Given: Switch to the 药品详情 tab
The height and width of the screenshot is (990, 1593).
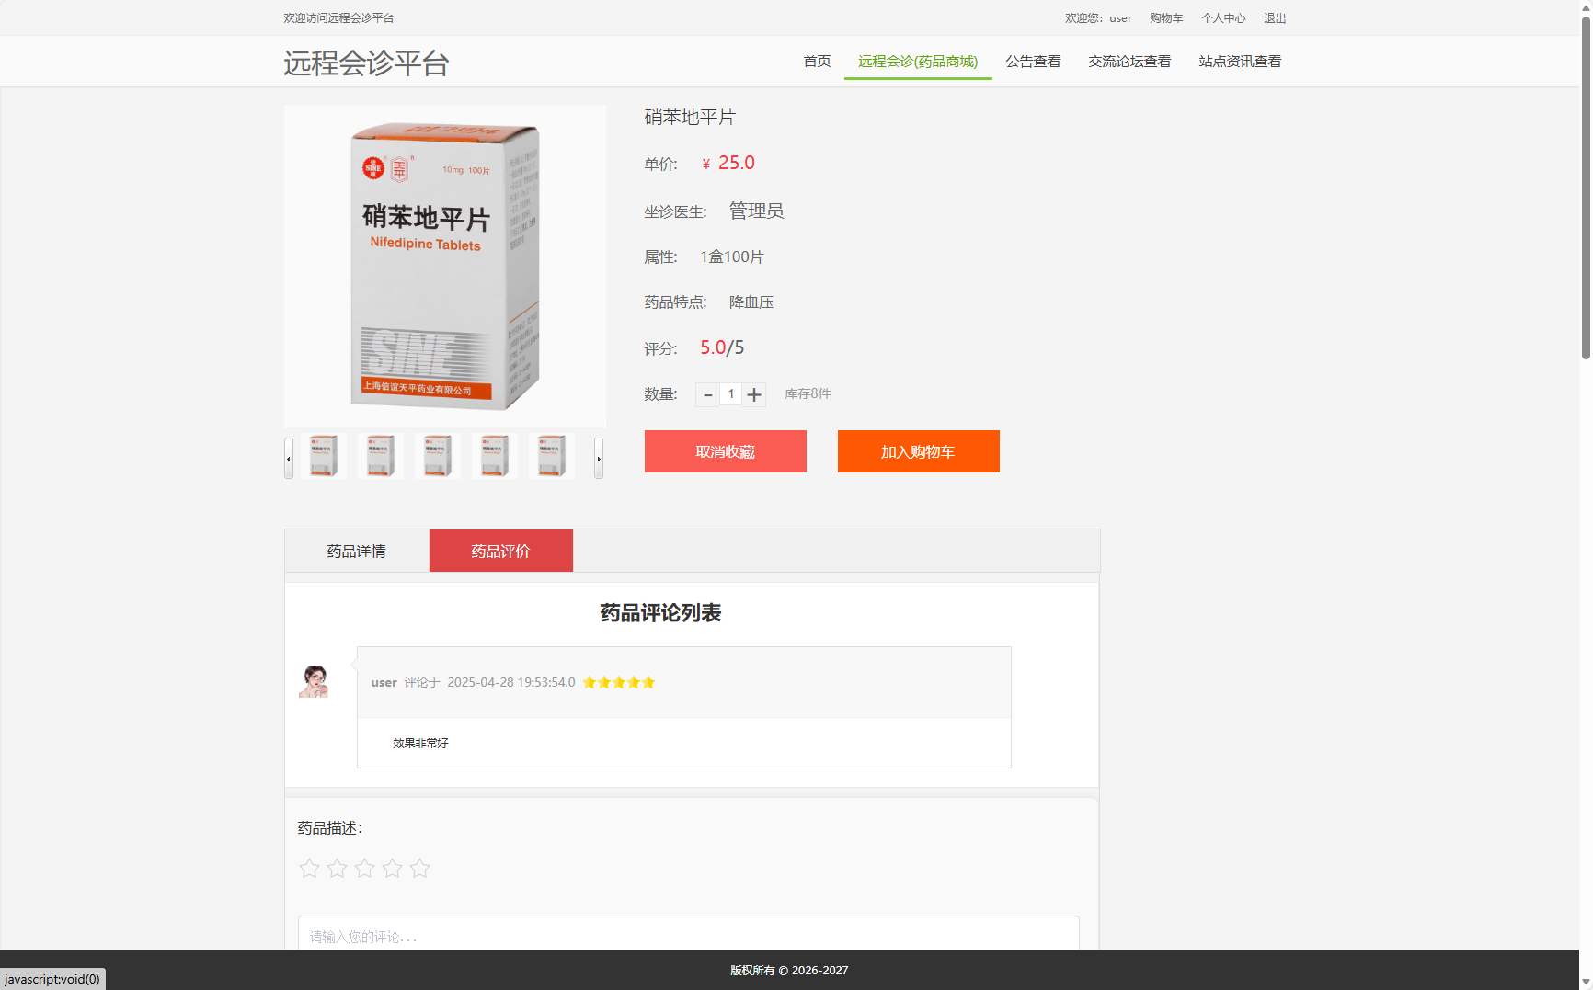Looking at the screenshot, I should [x=356, y=550].
